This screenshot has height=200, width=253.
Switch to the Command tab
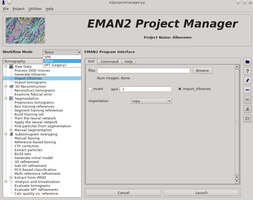(109, 61)
